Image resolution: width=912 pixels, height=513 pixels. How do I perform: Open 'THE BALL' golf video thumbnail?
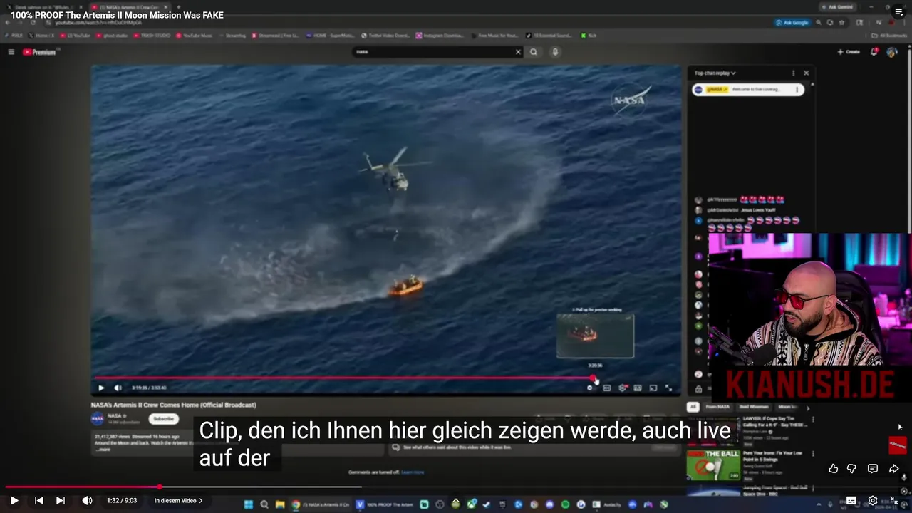(x=713, y=465)
